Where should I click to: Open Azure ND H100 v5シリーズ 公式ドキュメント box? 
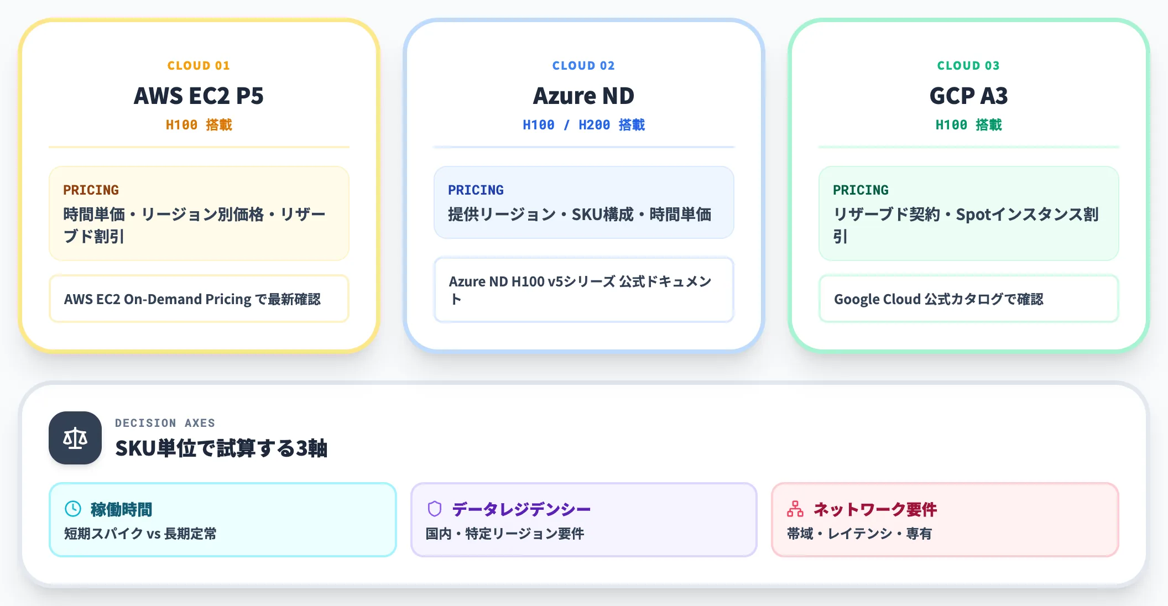(584, 290)
